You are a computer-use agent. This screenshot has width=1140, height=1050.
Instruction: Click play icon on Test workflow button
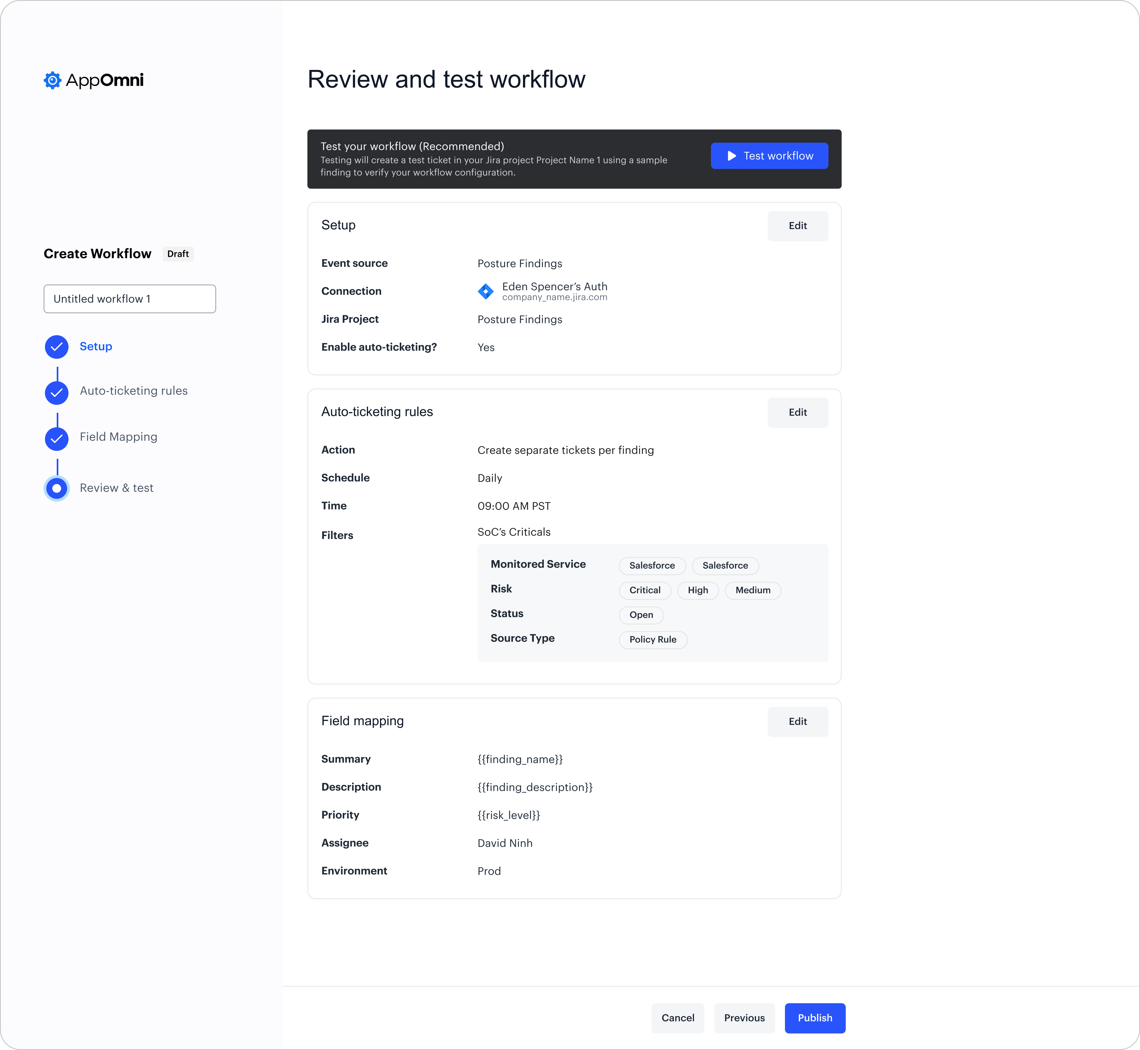click(732, 156)
